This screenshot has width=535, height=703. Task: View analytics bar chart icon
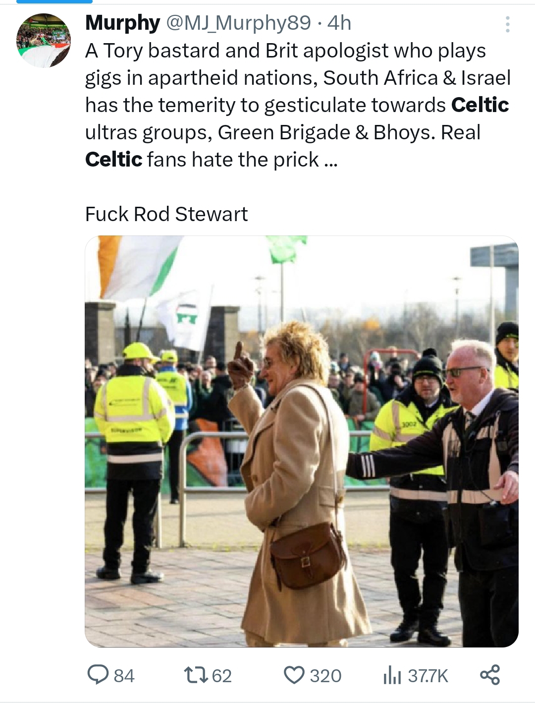[392, 675]
